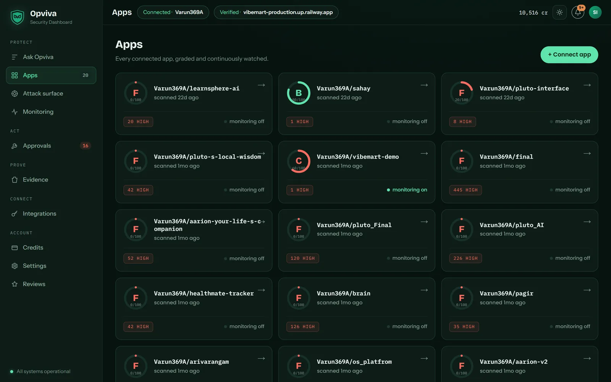Toggle monitoring off on pluto-s-local-wisdom card
611x382 pixels.
[244, 190]
